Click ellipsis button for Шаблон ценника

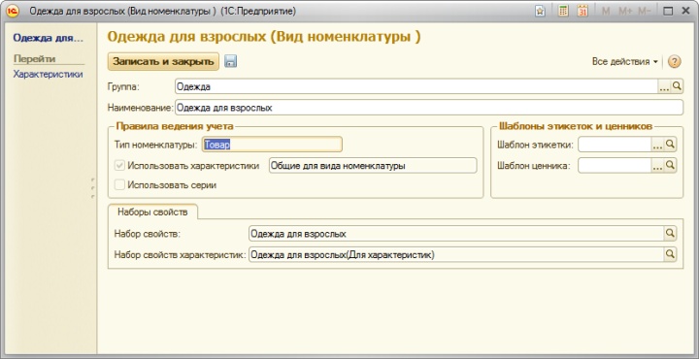pyautogui.click(x=657, y=166)
